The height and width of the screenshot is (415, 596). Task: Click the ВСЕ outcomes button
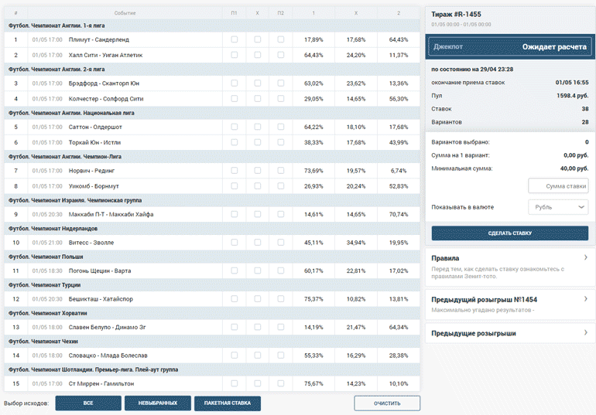(88, 403)
